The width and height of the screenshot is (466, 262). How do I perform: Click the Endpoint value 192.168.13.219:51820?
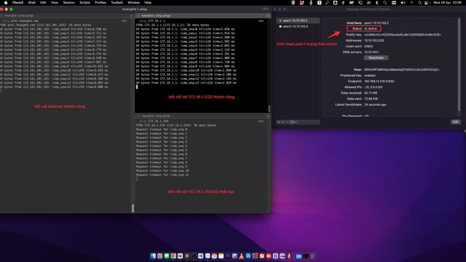[x=379, y=81]
